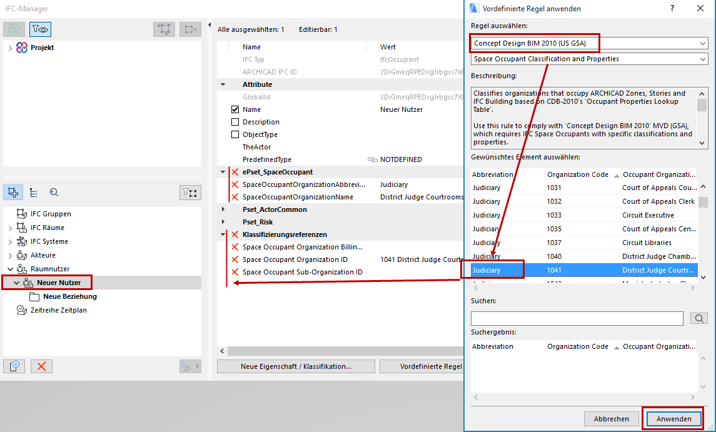
Task: Click the Wert column header
Action: coord(388,47)
